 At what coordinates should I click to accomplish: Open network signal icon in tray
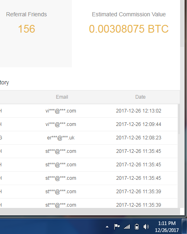point(127,227)
